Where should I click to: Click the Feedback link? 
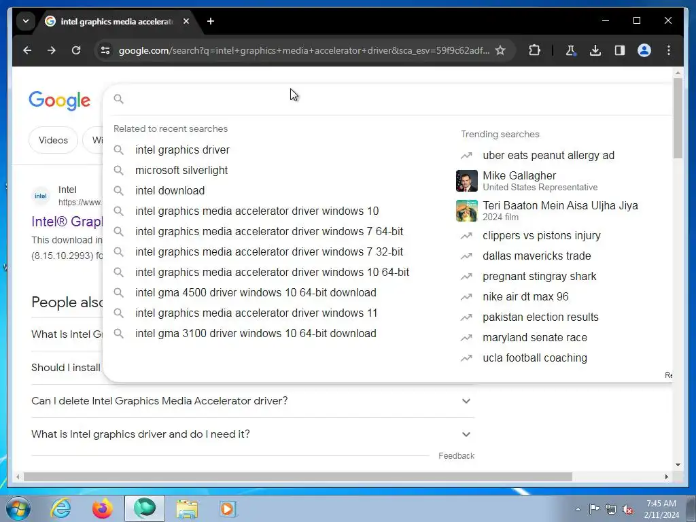[x=456, y=456]
